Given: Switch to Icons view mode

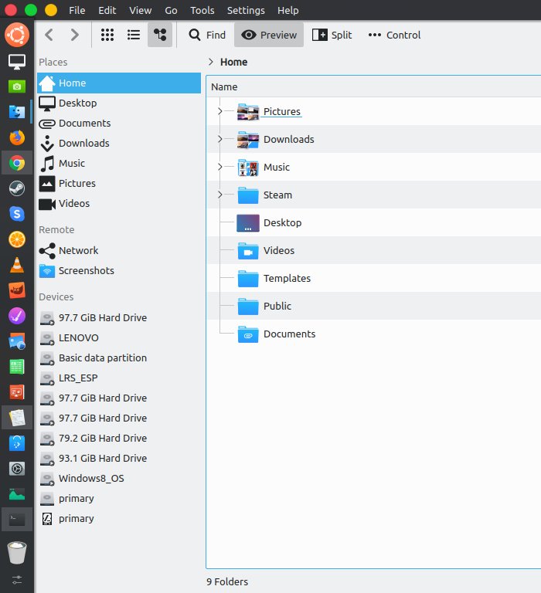Looking at the screenshot, I should tap(107, 35).
